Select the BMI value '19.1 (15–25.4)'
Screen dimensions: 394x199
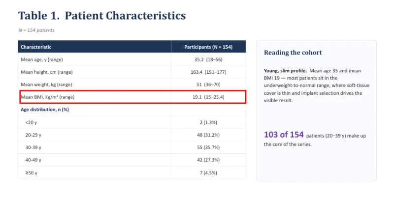[208, 97]
